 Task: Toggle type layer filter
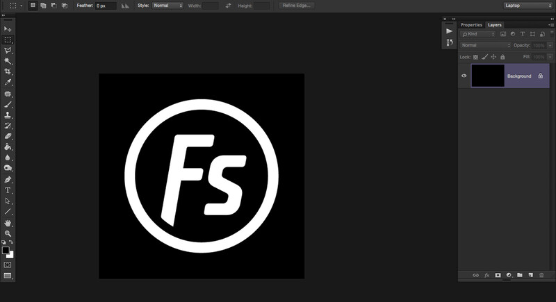[x=523, y=34]
